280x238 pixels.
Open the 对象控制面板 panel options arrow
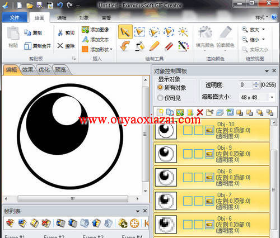[267, 71]
